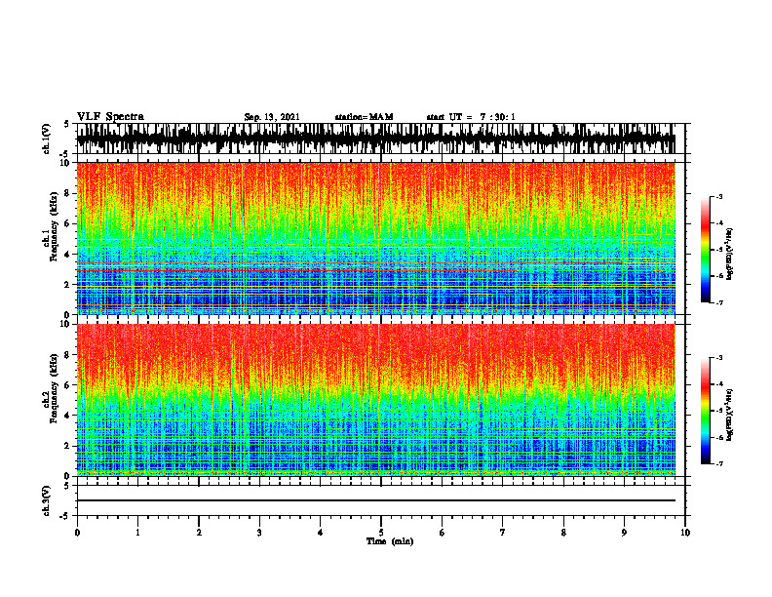Click the ch.2 spectrogram panel
Screen dimensions: 772x597
tap(375, 400)
